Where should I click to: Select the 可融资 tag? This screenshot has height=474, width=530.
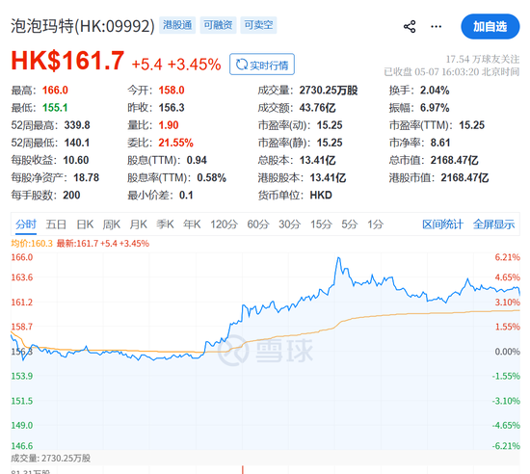(218, 25)
